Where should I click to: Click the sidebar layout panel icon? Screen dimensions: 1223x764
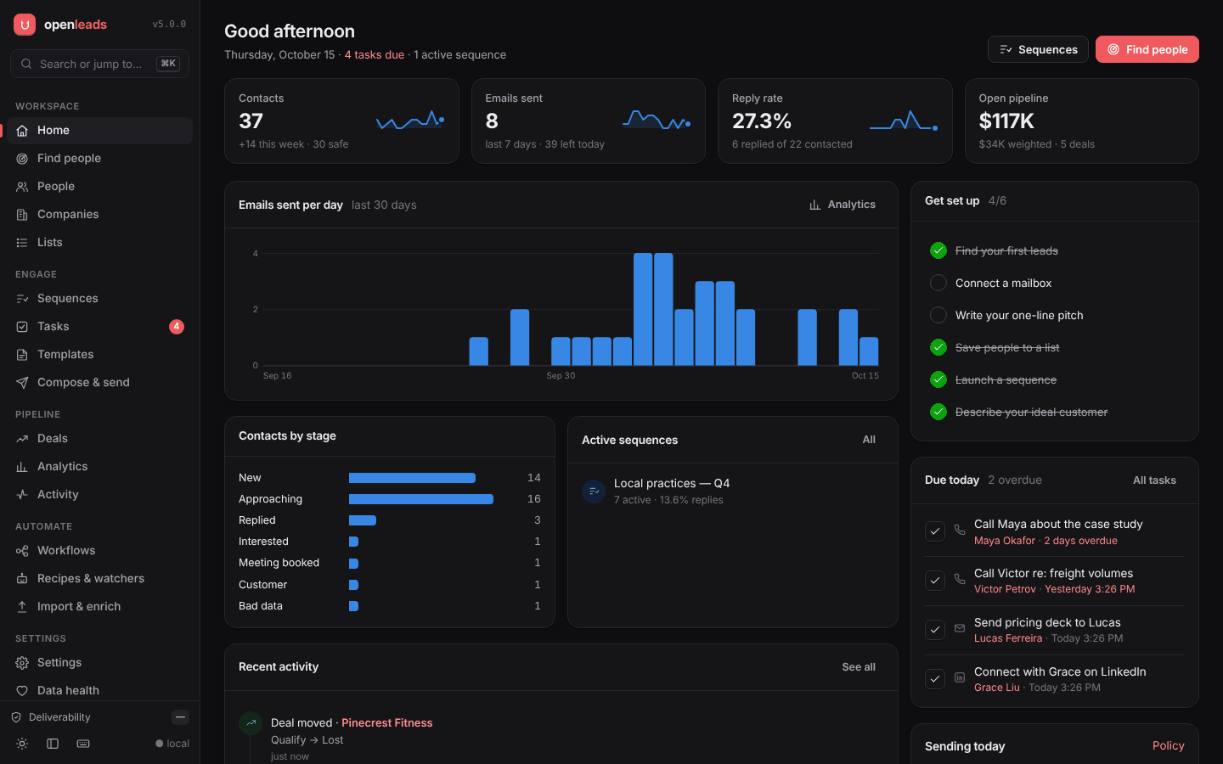pyautogui.click(x=53, y=744)
